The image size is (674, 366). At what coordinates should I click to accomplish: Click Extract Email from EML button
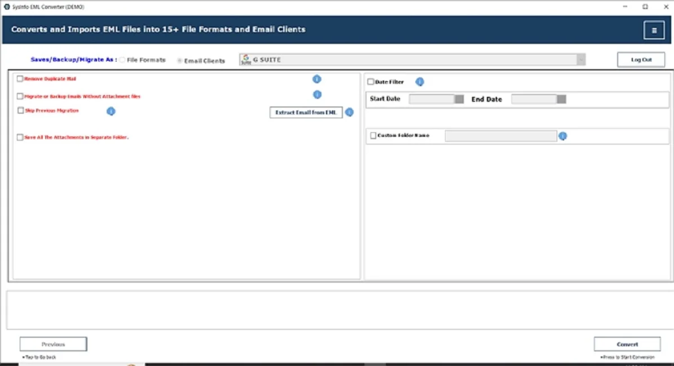pyautogui.click(x=306, y=113)
